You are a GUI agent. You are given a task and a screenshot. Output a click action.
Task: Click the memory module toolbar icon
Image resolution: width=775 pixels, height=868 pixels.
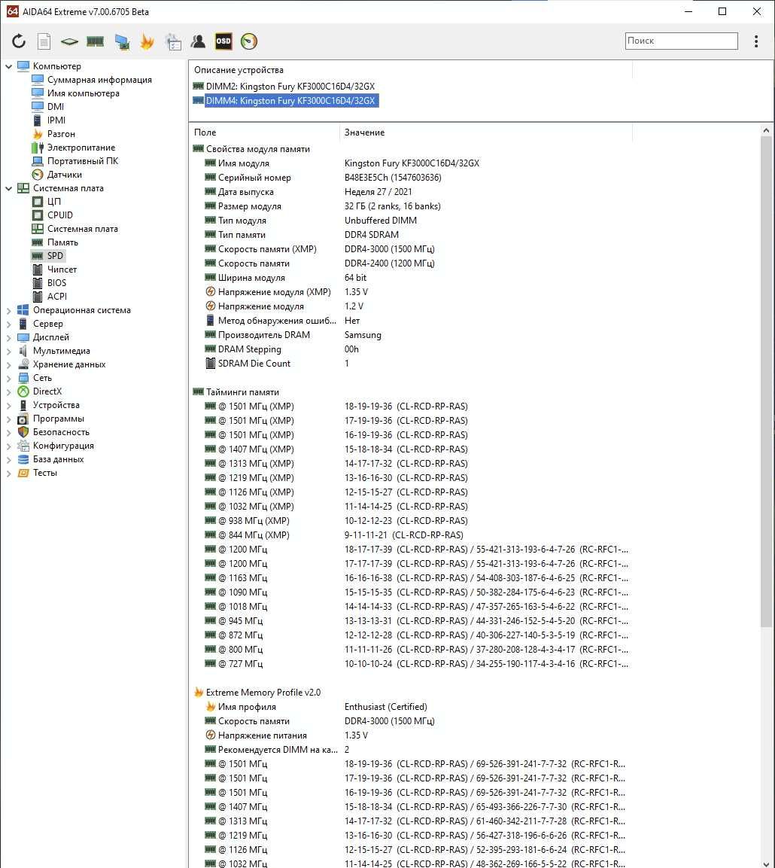pyautogui.click(x=95, y=41)
